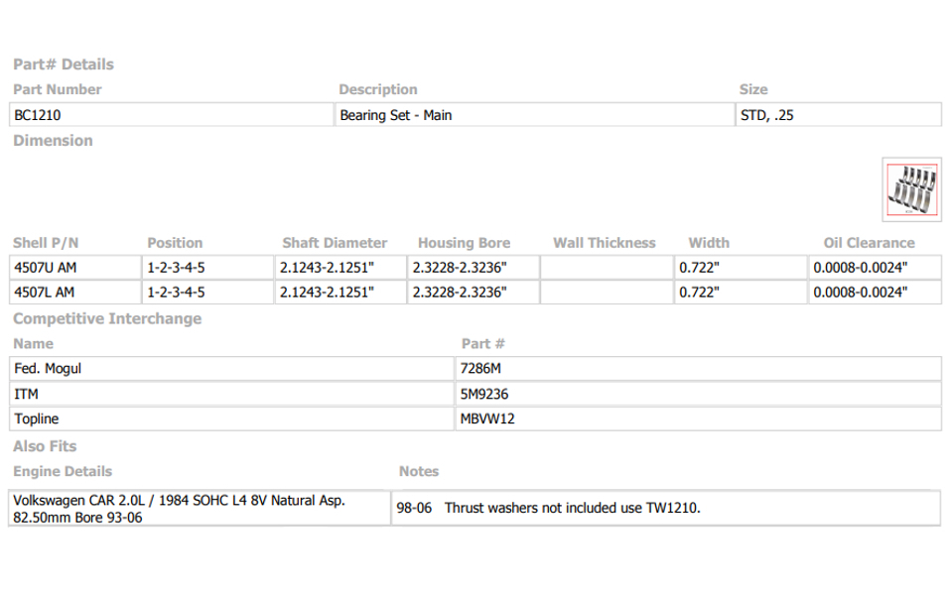Select the Bearing Set - Main description field
The image size is (948, 595).
point(534,115)
